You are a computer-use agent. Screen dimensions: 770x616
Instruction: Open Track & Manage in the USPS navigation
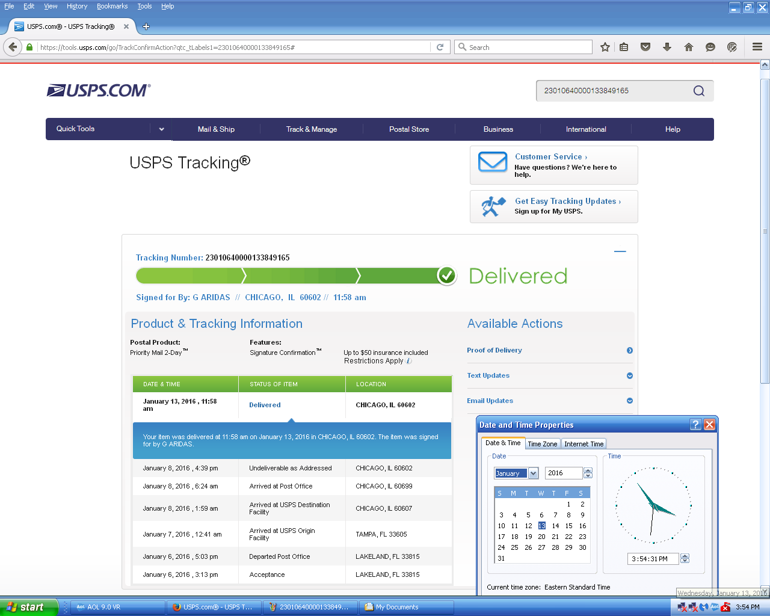pos(312,129)
